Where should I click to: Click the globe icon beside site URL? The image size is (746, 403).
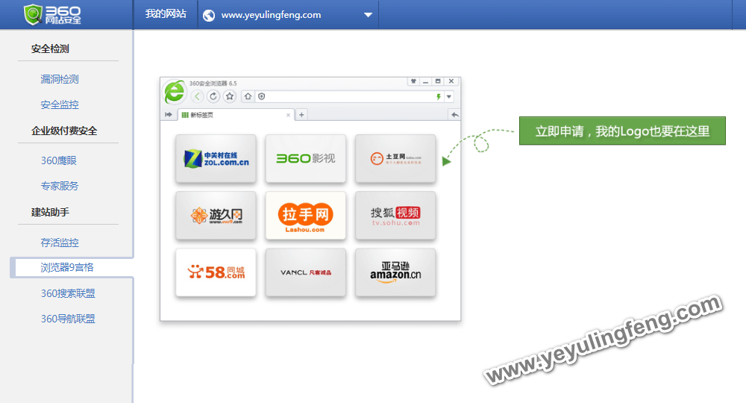tap(208, 15)
